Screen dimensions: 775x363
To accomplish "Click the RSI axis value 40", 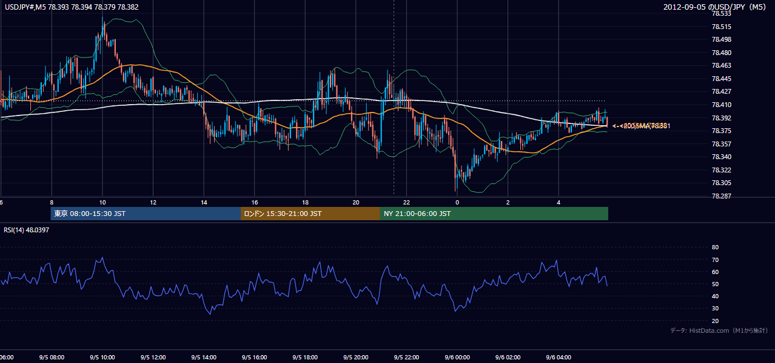I will pos(715,296).
